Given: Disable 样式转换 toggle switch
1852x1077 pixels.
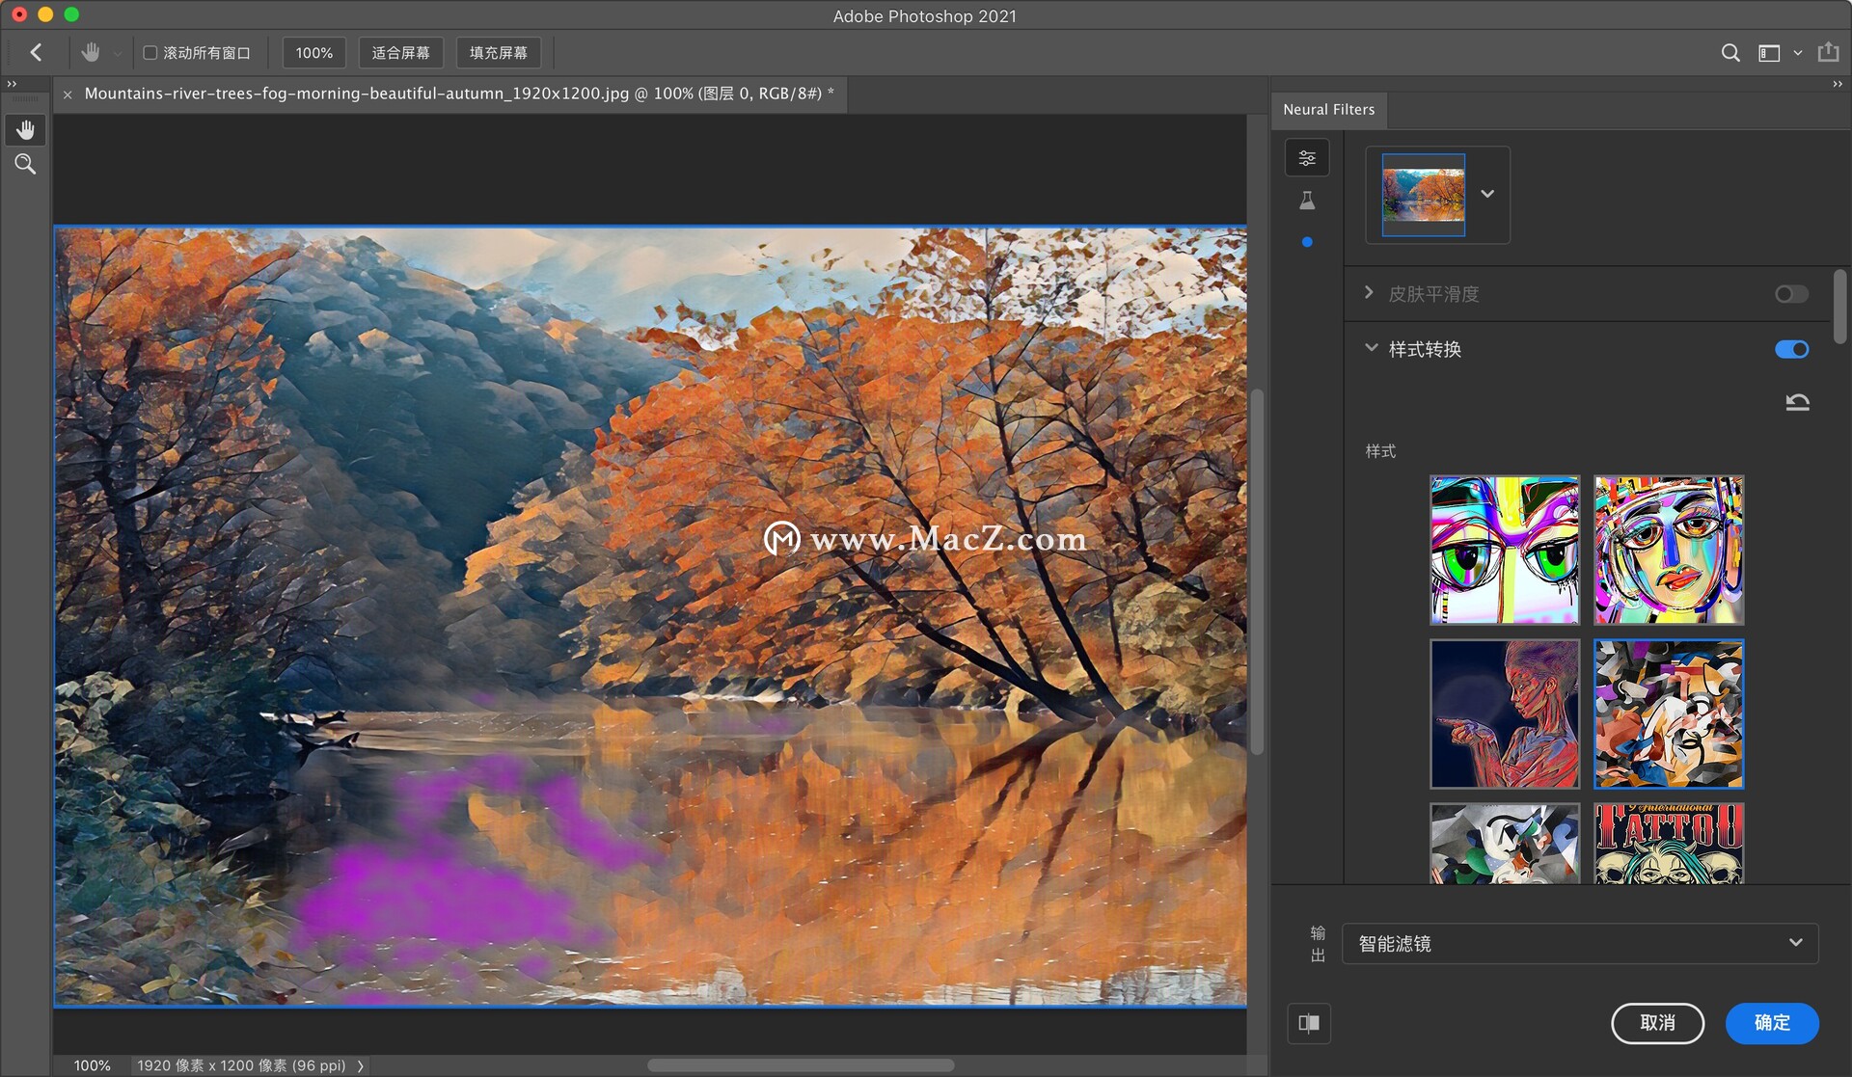Looking at the screenshot, I should 1791,349.
